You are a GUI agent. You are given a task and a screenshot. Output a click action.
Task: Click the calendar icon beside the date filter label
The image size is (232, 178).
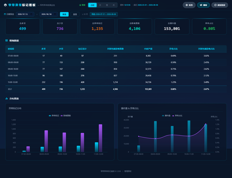point(5,14)
